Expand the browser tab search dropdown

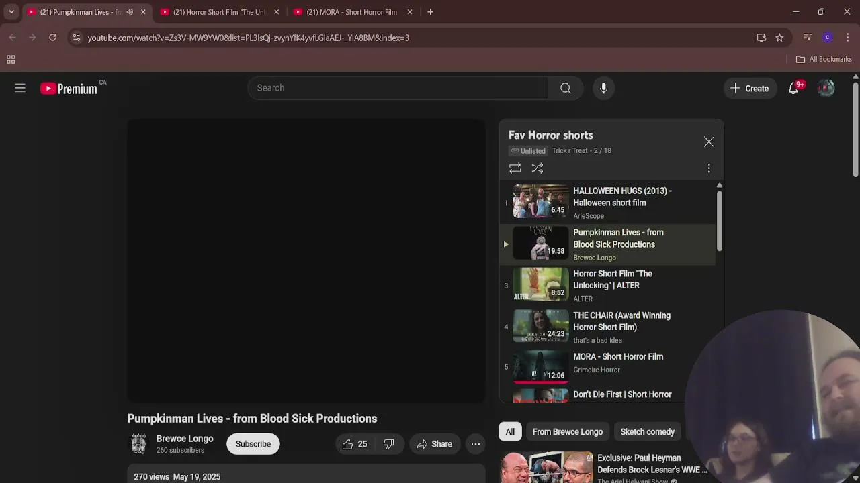tap(11, 12)
